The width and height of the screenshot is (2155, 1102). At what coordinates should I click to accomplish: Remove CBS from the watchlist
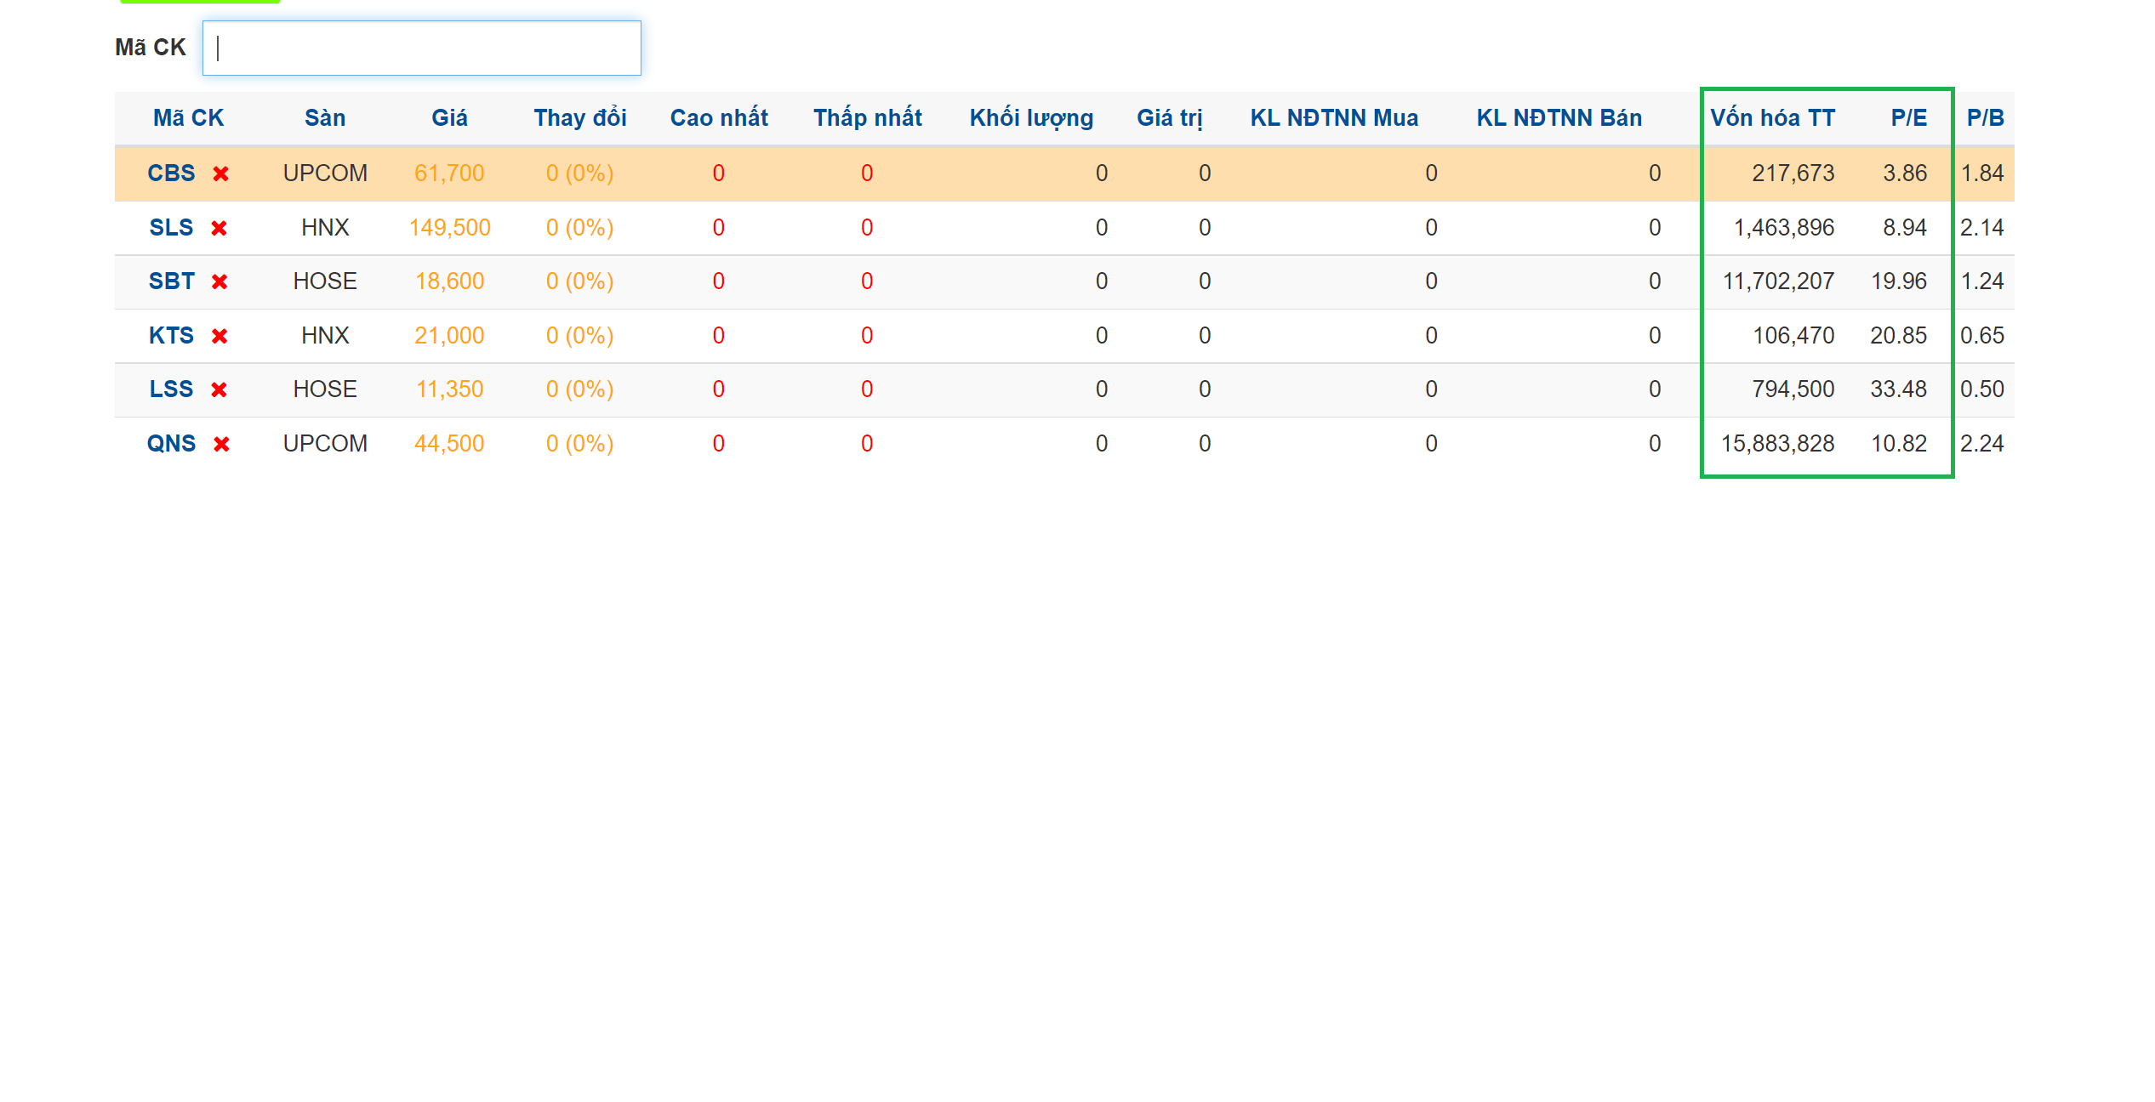[x=220, y=173]
